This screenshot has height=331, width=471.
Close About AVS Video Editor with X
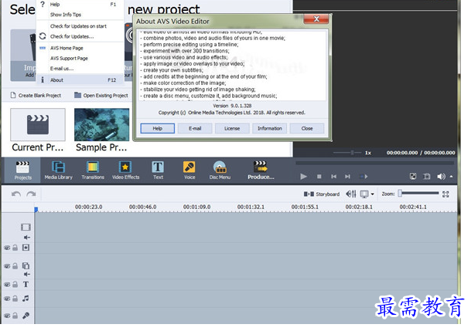pos(316,19)
